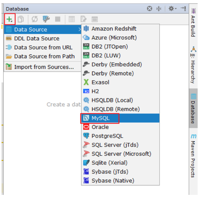Viewport: 201px width, 197px height.
Task: Choose Exasol data source
Action: pyautogui.click(x=120, y=82)
